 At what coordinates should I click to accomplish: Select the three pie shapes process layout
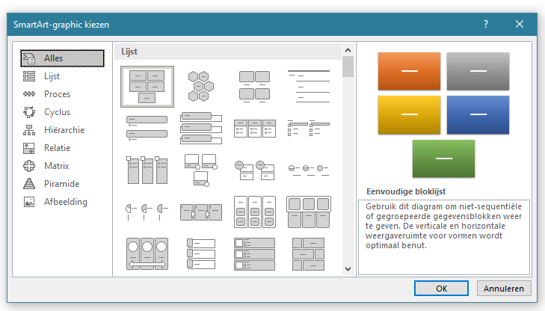tap(147, 212)
